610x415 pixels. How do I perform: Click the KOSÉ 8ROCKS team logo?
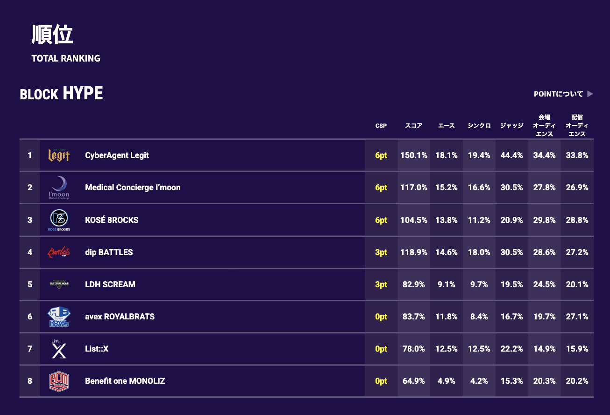[59, 220]
